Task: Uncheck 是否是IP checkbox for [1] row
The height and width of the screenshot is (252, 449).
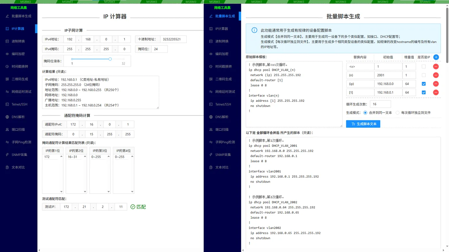Action: (x=424, y=92)
